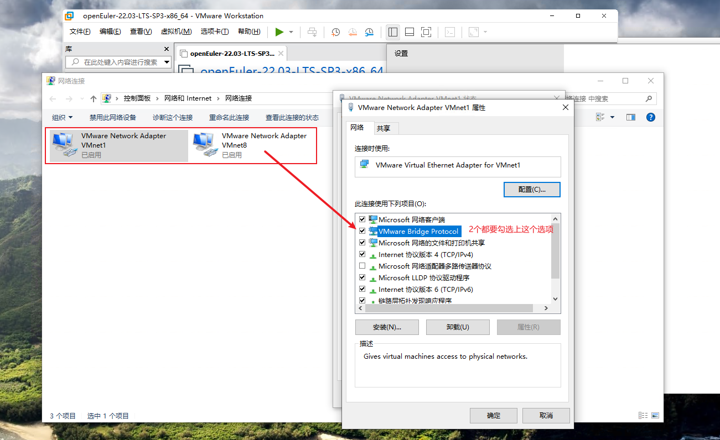Image resolution: width=720 pixels, height=440 pixels.
Task: Open the help icon in Network Connections
Action: tap(651, 117)
